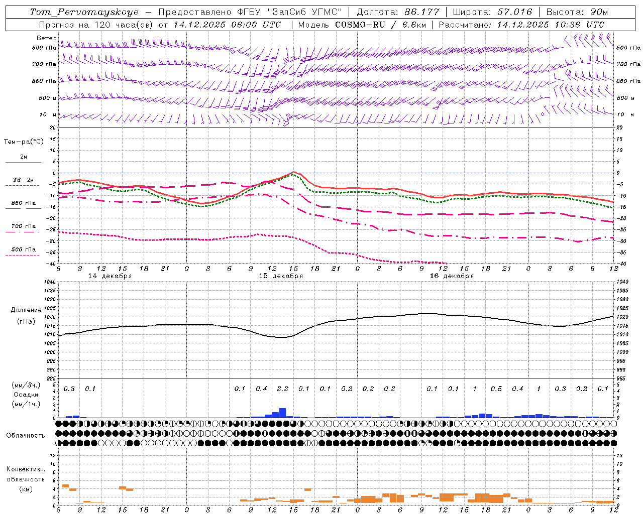Click the elevation label Высота: 90м
This screenshot has height=514, width=643.
tap(577, 12)
